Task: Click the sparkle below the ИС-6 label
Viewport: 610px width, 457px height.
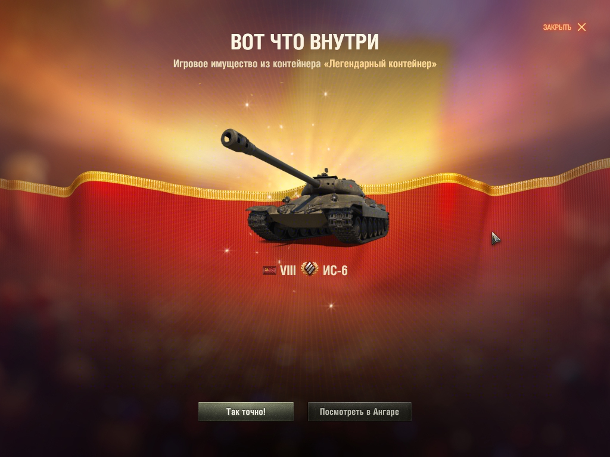Action: tap(331, 306)
